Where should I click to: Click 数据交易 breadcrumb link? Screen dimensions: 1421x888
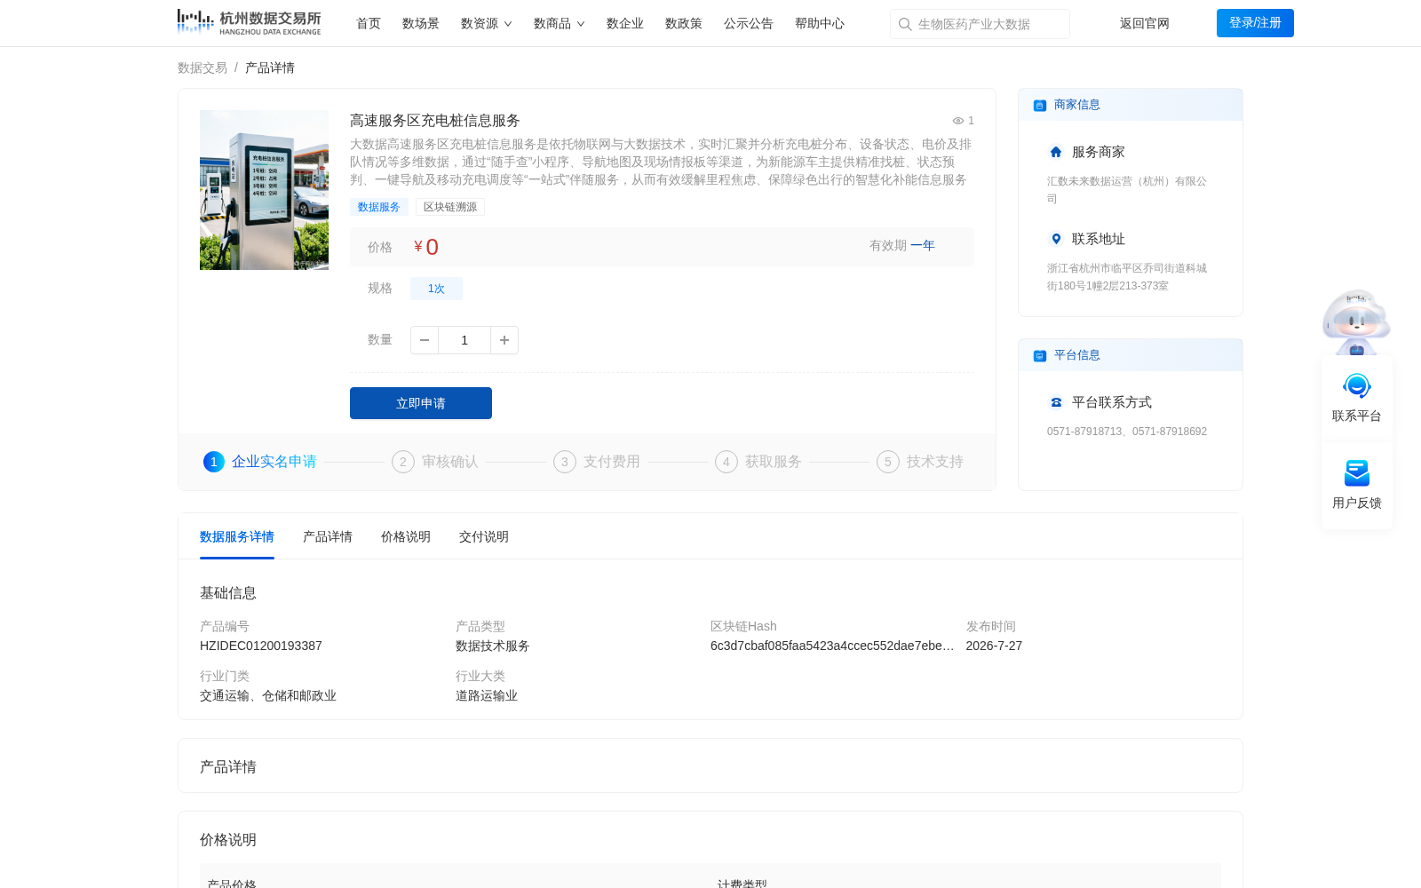[x=202, y=67]
